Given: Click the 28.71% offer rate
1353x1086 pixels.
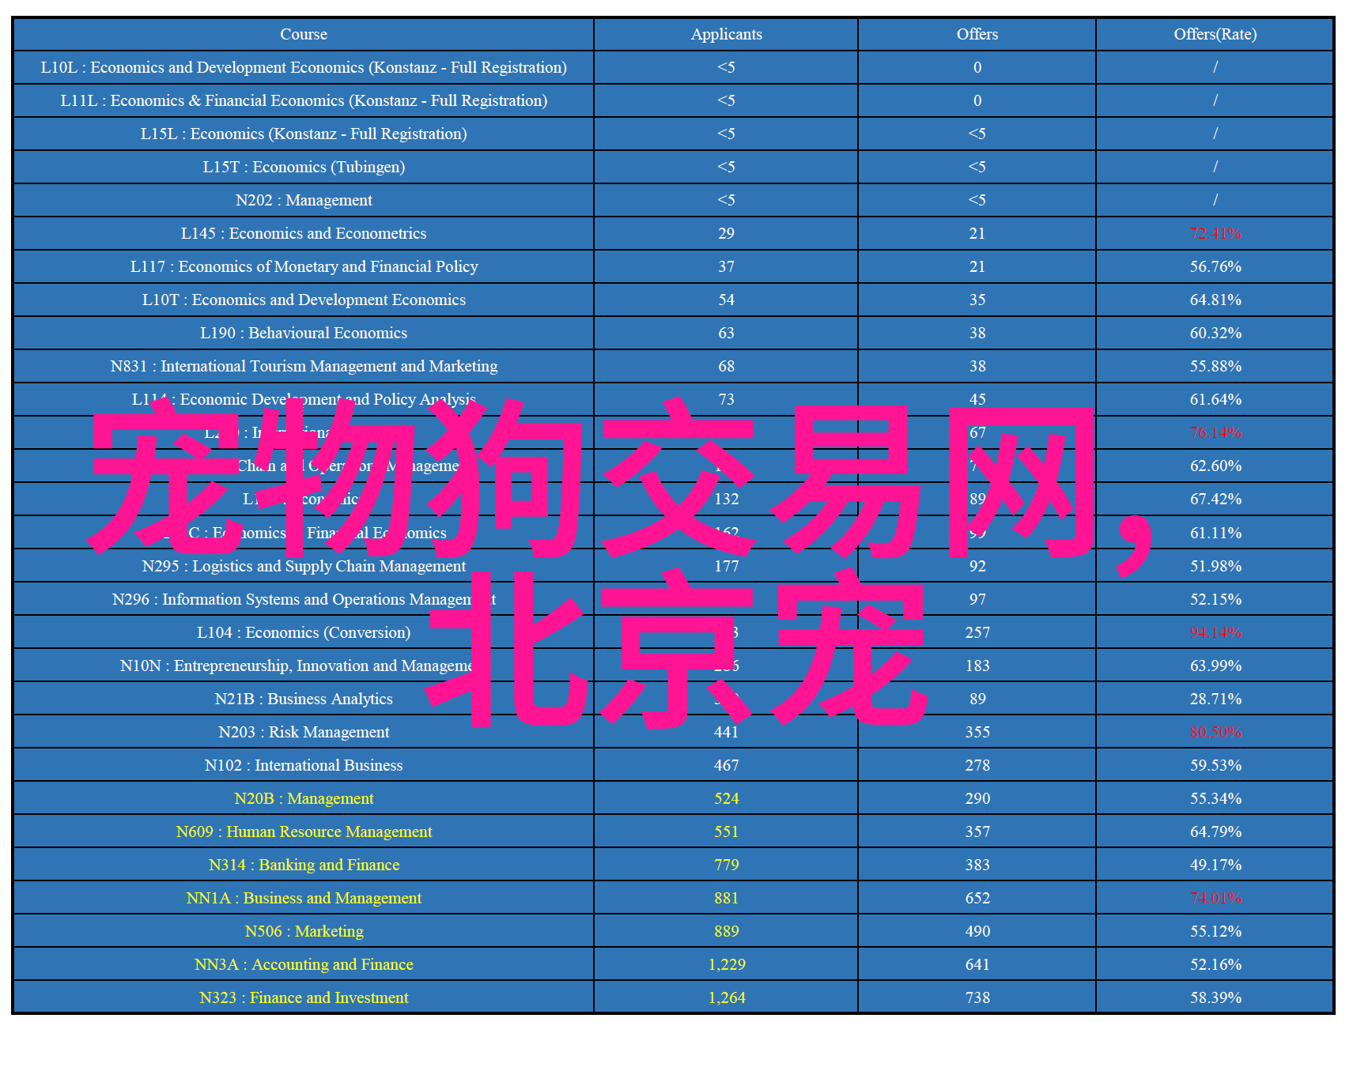Looking at the screenshot, I should click(1215, 699).
